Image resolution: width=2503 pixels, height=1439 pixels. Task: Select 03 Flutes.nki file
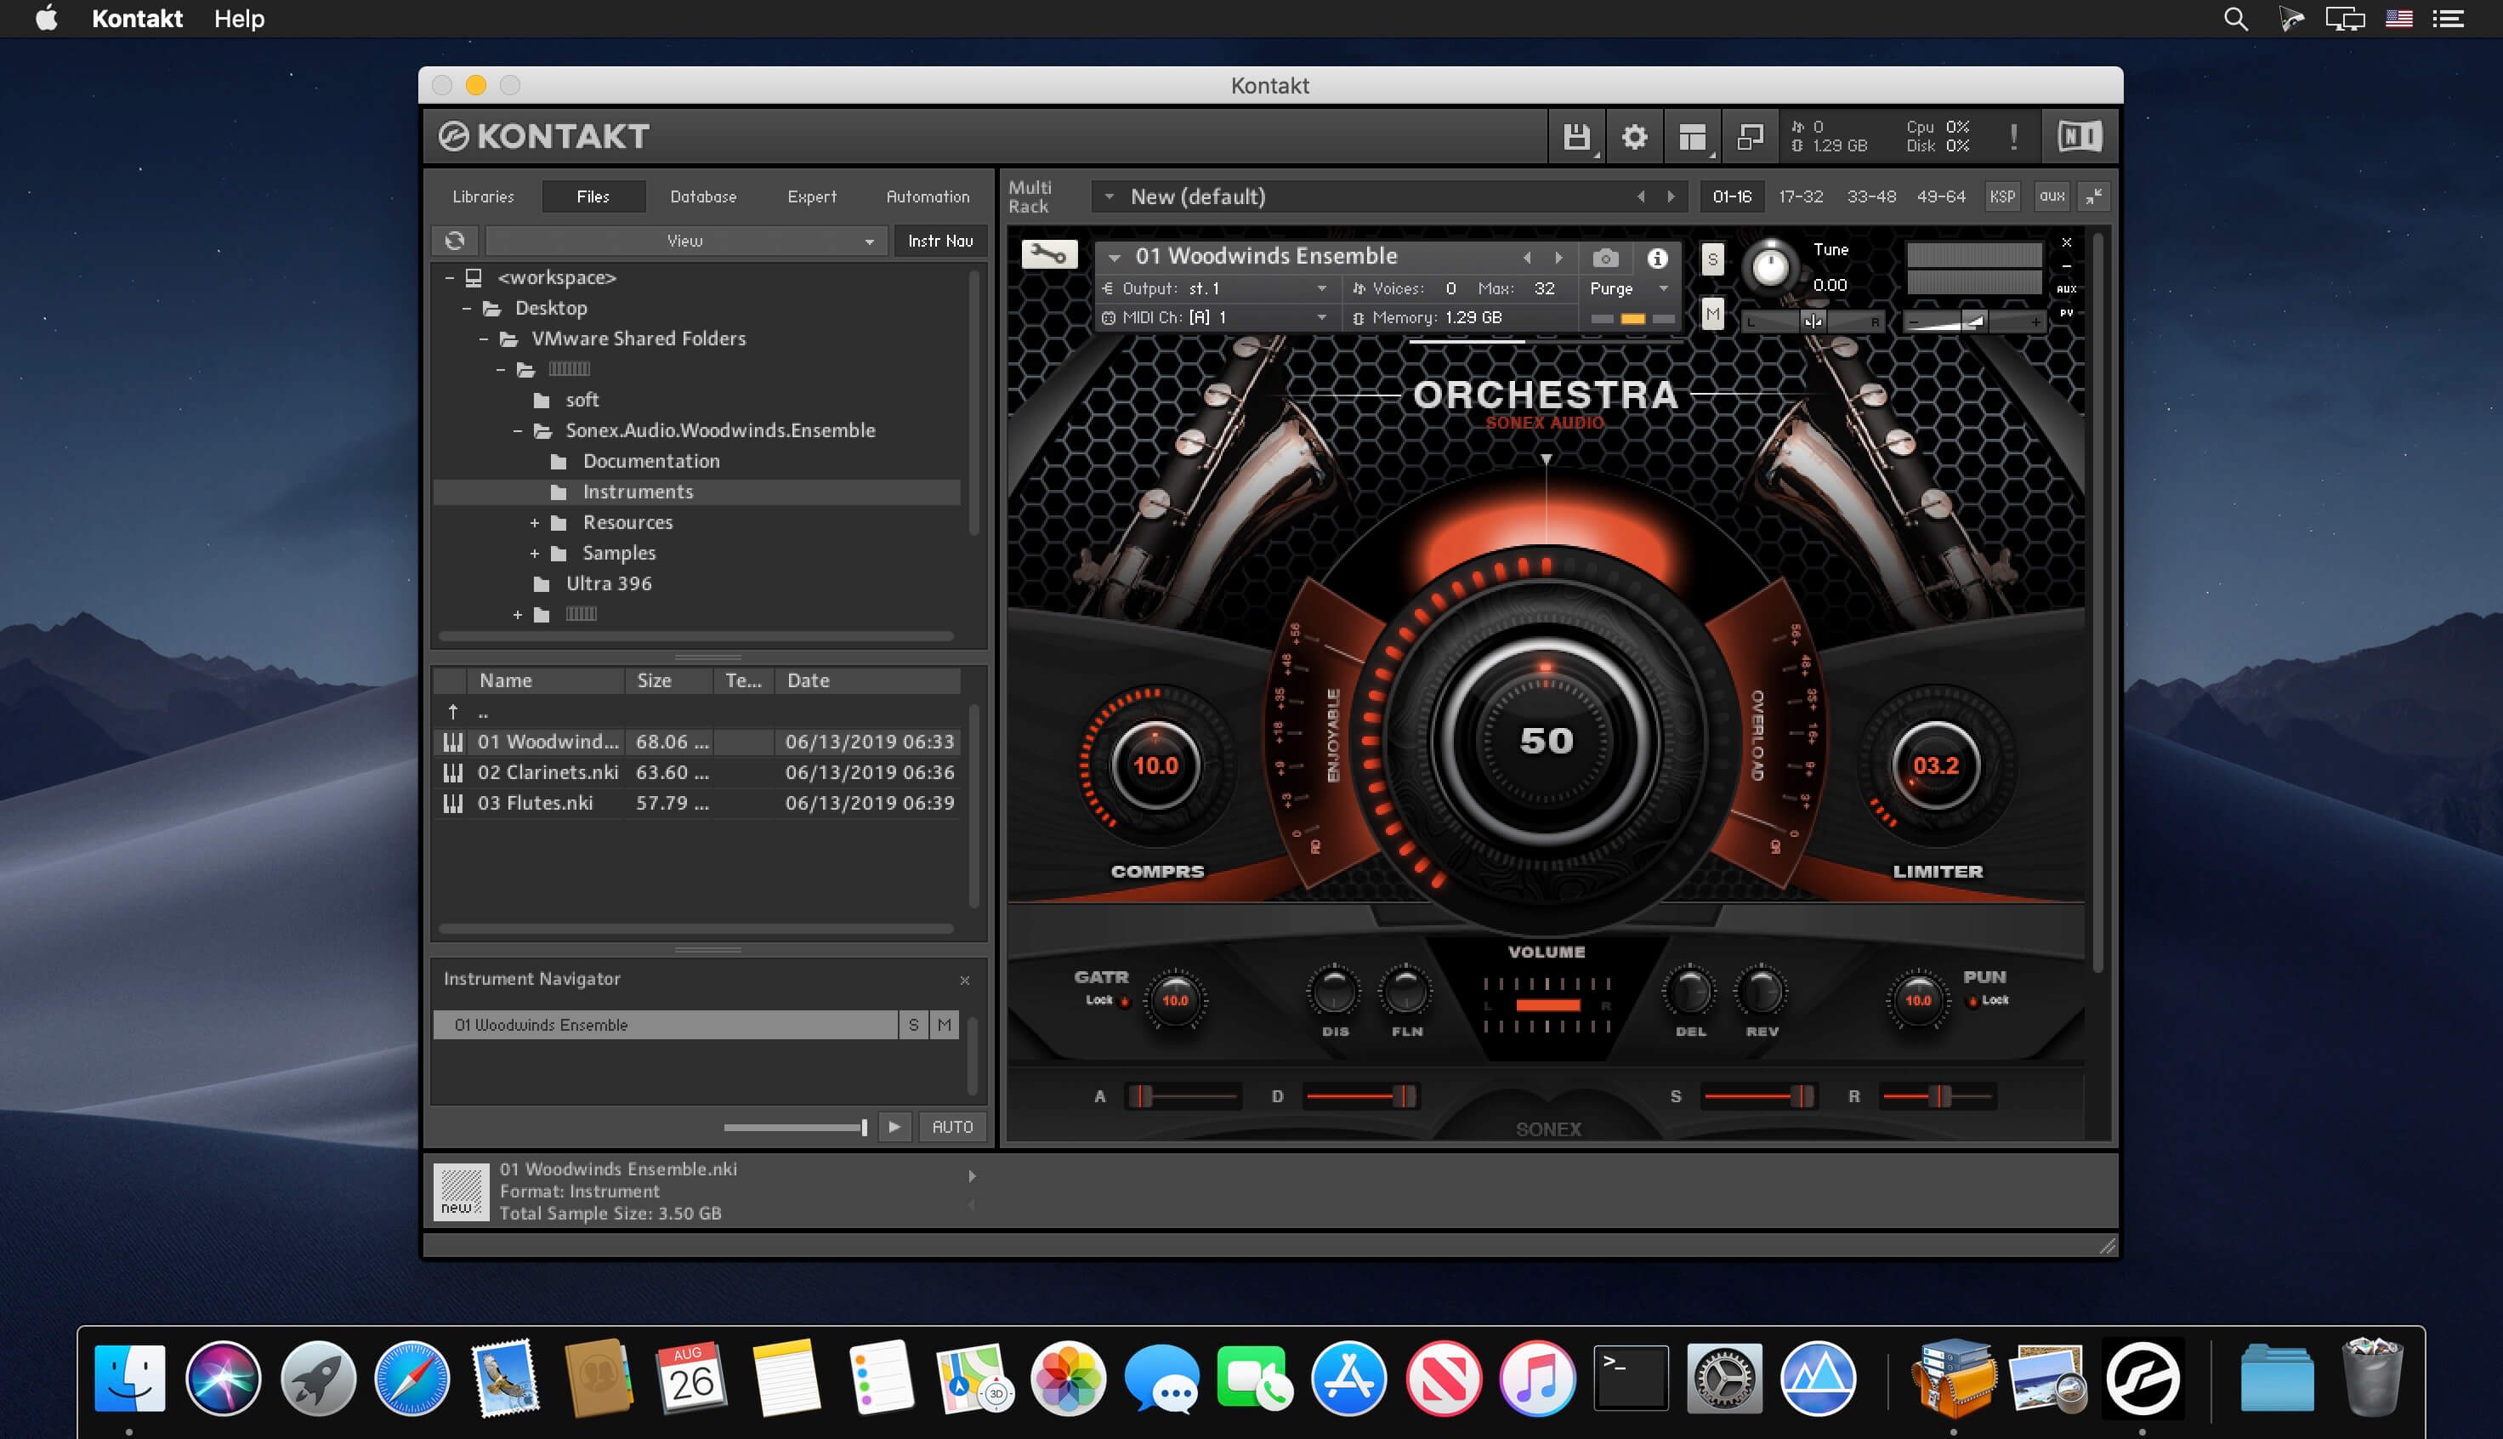(x=696, y=804)
